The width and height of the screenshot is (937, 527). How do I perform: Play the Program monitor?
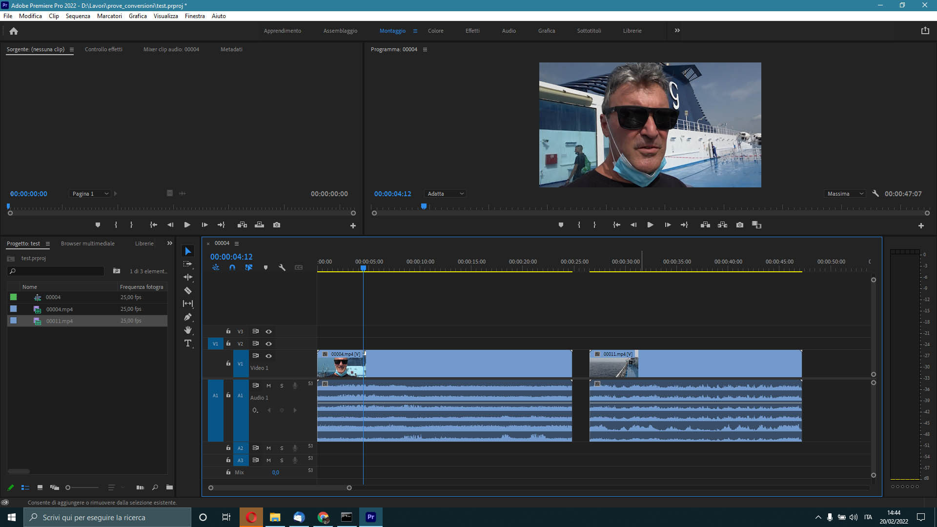click(x=650, y=225)
